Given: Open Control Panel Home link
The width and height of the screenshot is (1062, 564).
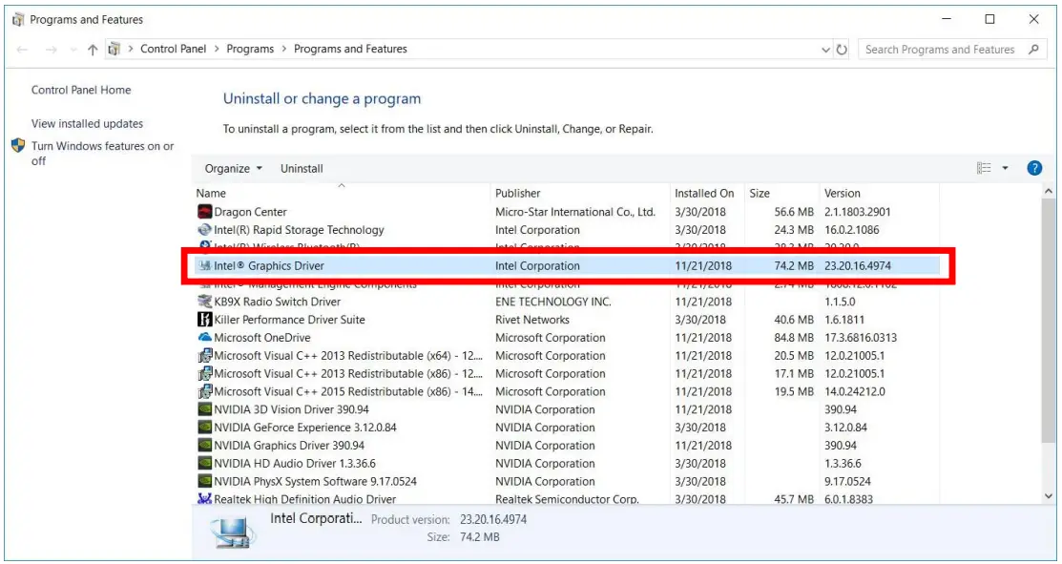Looking at the screenshot, I should [x=81, y=91].
